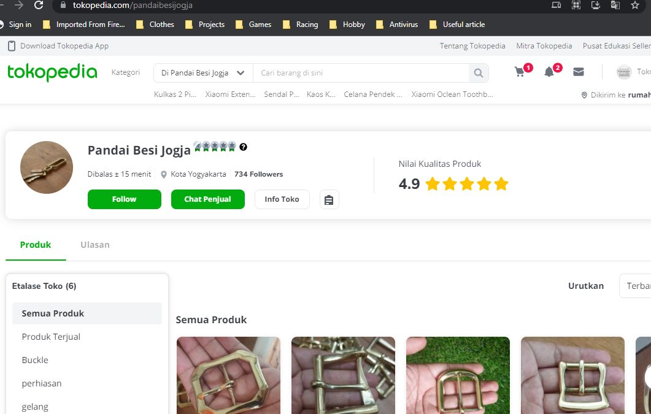The height and width of the screenshot is (414, 651).
Task: Open the Antivirus bookmark folder
Action: (396, 25)
